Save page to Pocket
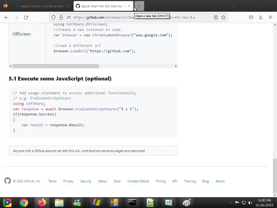 [251, 17]
